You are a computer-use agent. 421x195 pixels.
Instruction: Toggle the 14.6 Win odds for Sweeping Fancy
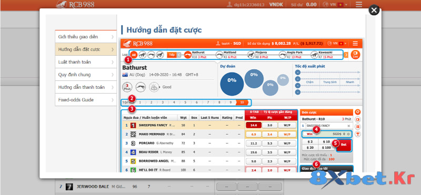tap(254, 125)
